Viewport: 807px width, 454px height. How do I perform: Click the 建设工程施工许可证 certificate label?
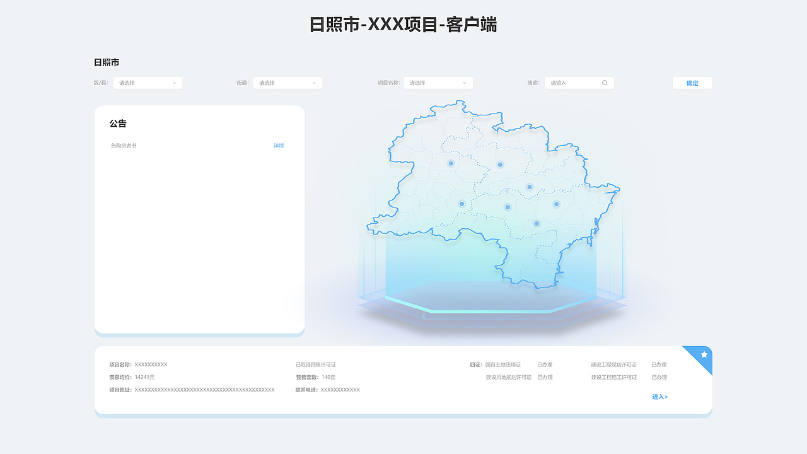point(613,377)
